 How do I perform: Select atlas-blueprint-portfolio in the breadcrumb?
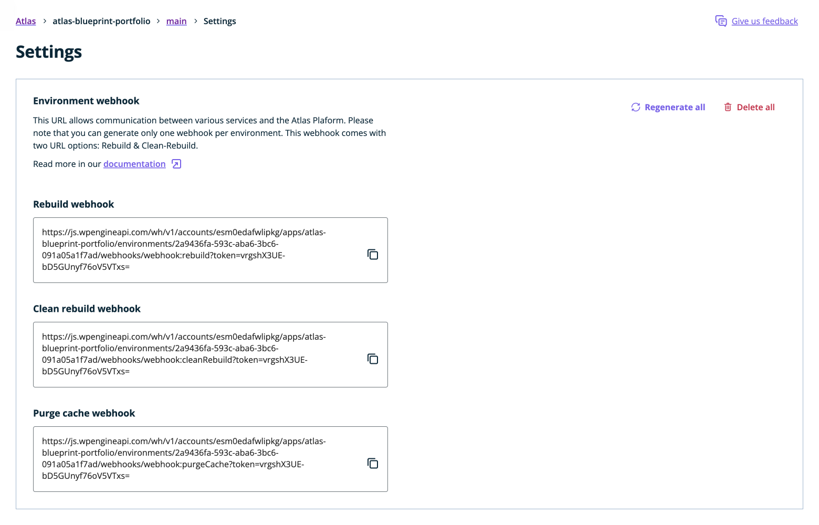click(x=101, y=21)
